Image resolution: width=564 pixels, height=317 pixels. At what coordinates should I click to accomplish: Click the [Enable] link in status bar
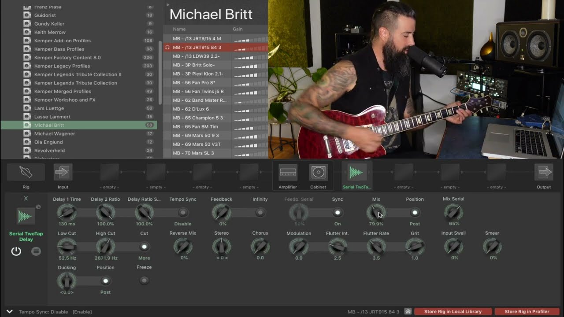coord(82,312)
